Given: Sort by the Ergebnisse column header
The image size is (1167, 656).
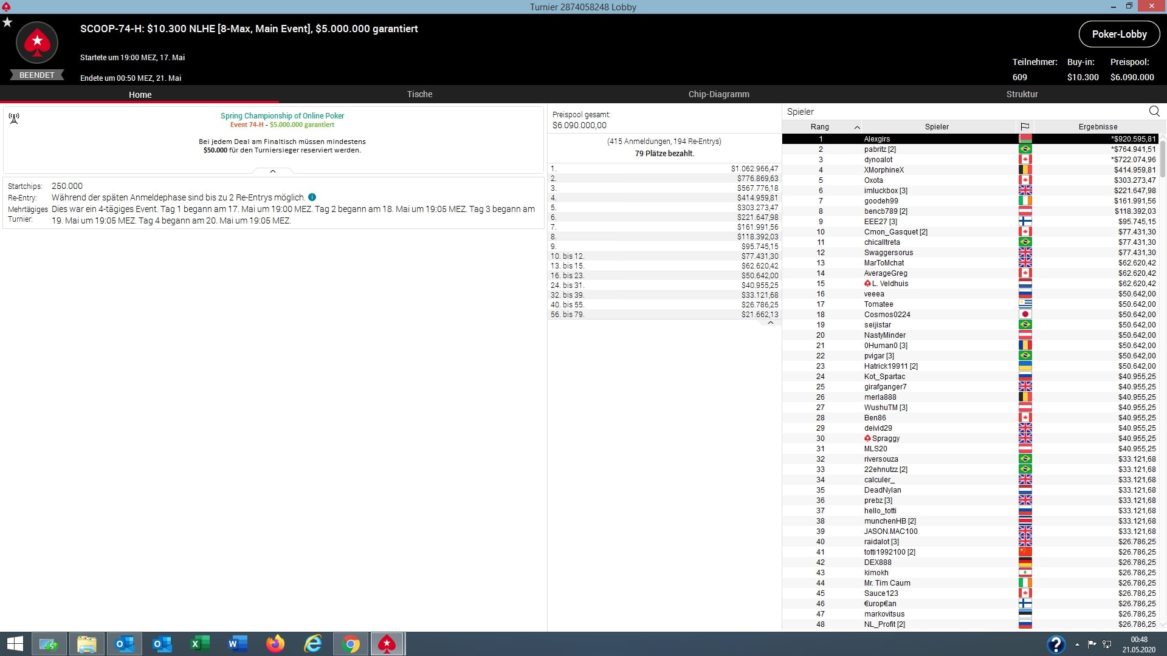Looking at the screenshot, I should (x=1097, y=126).
